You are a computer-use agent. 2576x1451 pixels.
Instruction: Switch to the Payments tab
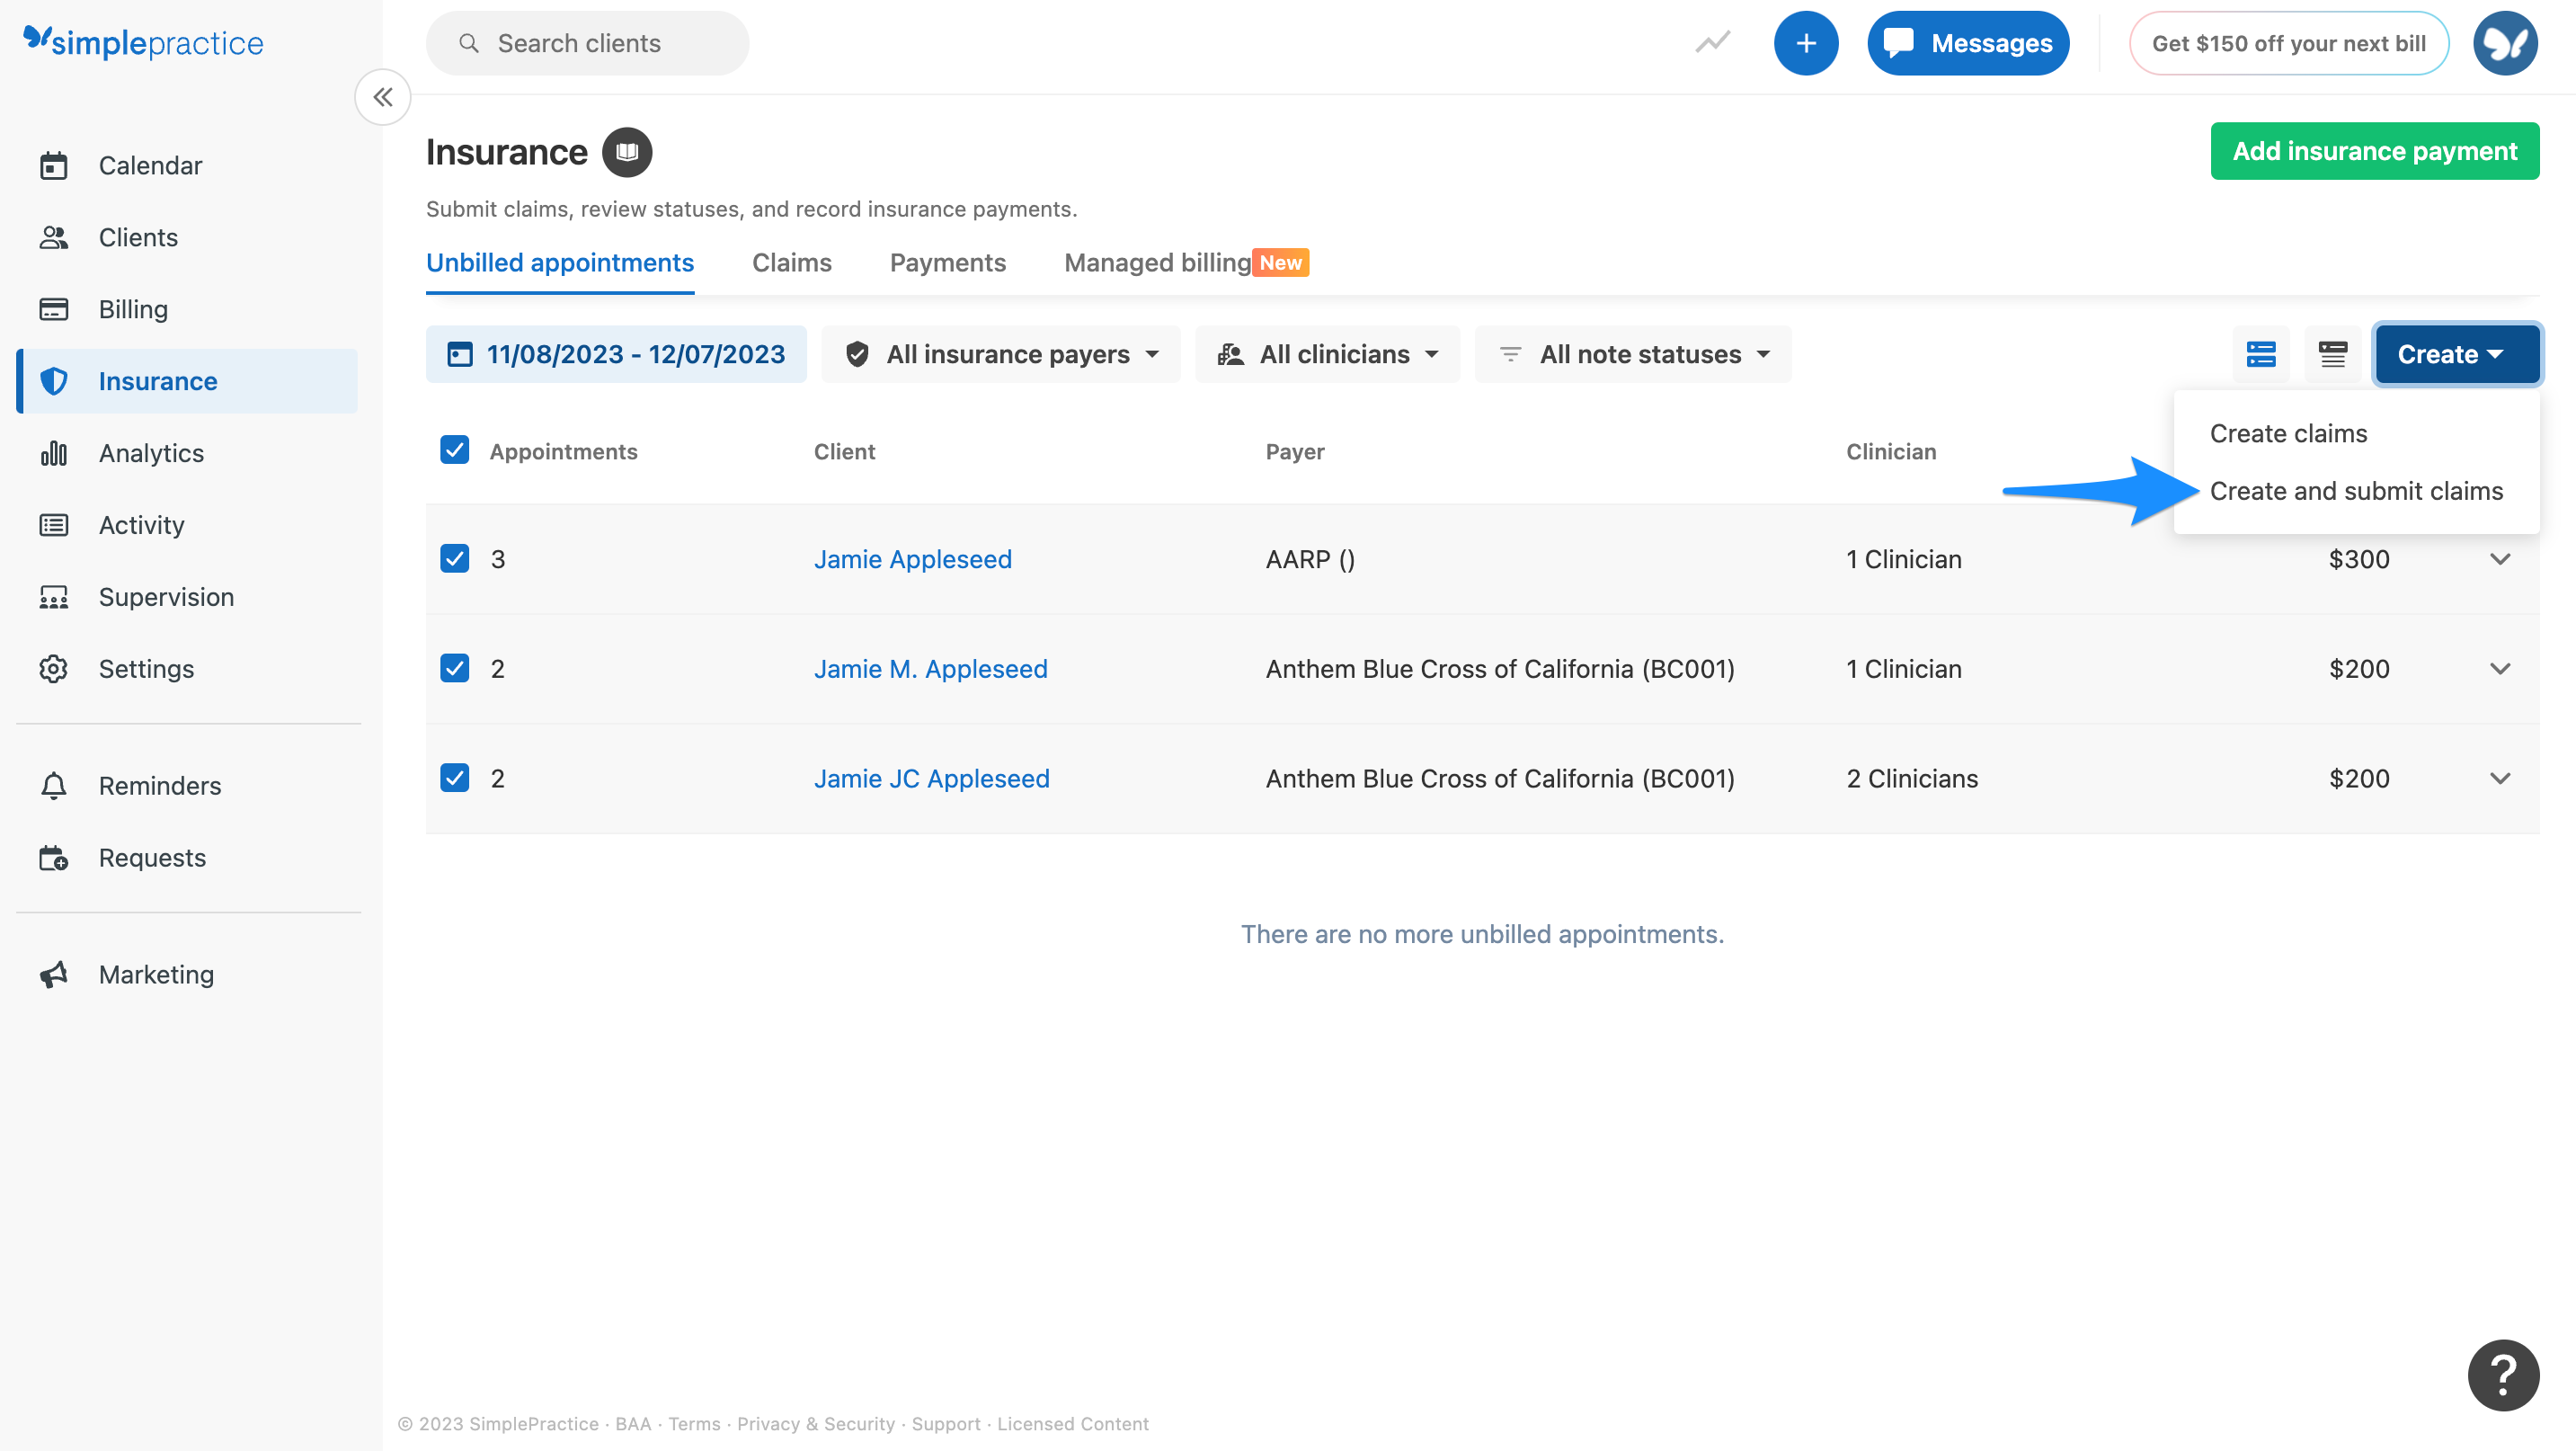[947, 263]
